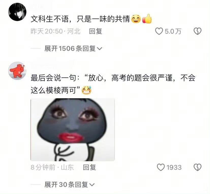
Task: Select the comment text 文科生不语，只是一味的共情
Action: coord(80,19)
